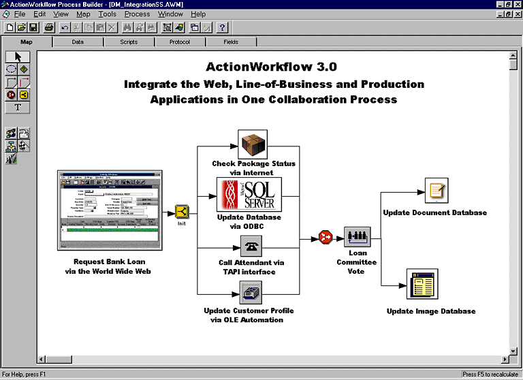Select the Update Customer Profile node icon
Screen dimensions: 523x380
point(251,293)
